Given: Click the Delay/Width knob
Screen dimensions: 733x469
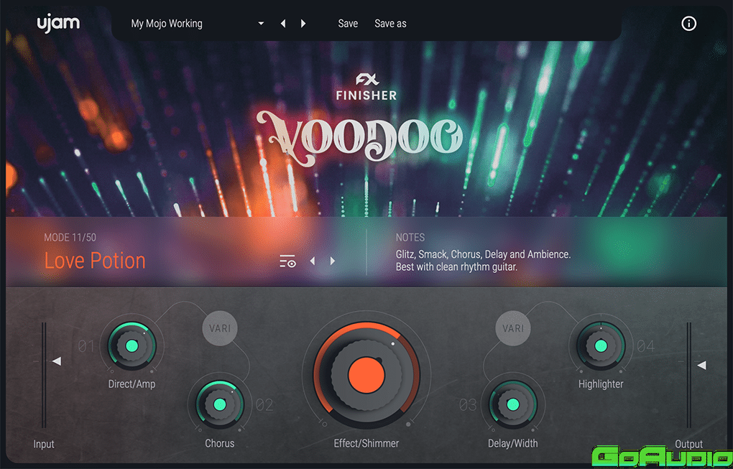Looking at the screenshot, I should [513, 404].
